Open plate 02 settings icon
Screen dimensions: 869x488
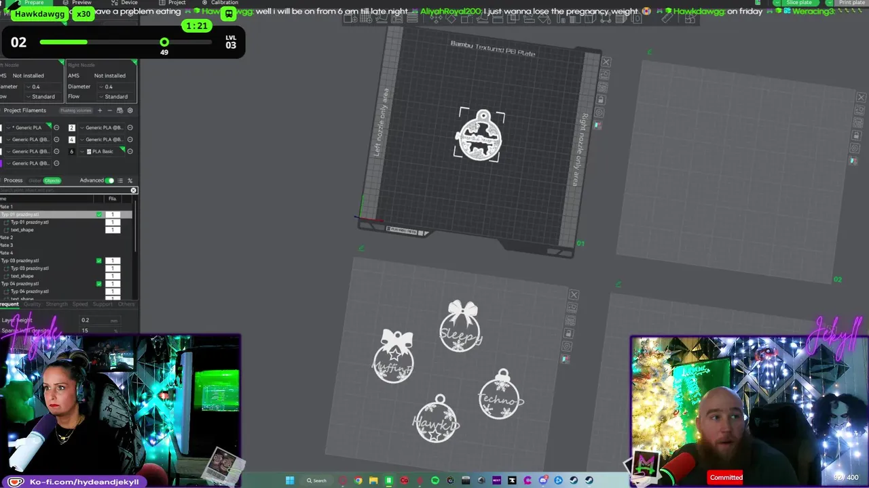pos(855,148)
